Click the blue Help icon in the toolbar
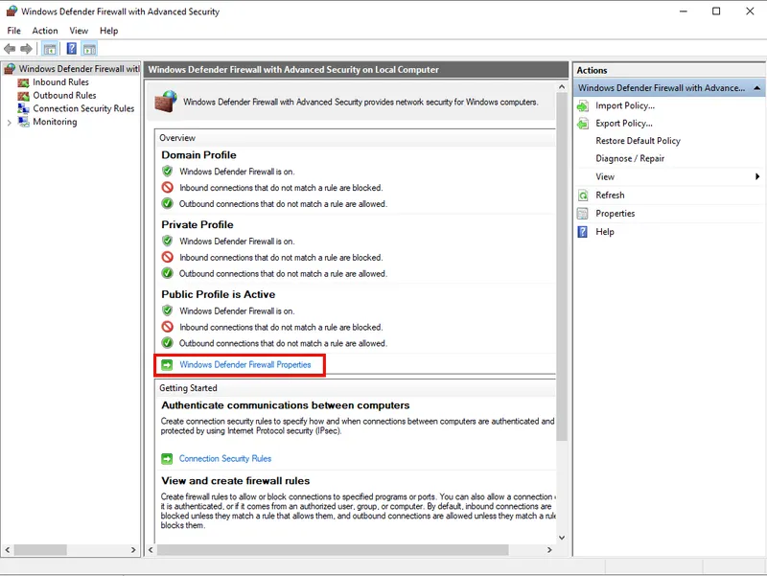 (71, 49)
